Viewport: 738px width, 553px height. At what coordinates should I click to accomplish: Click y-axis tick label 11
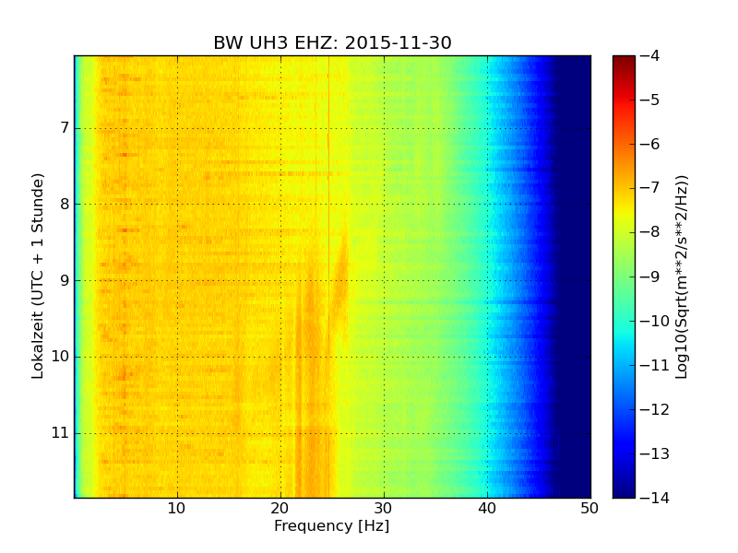[x=60, y=432]
